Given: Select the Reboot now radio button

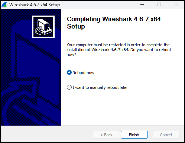Looking at the screenshot, I should click(69, 73).
